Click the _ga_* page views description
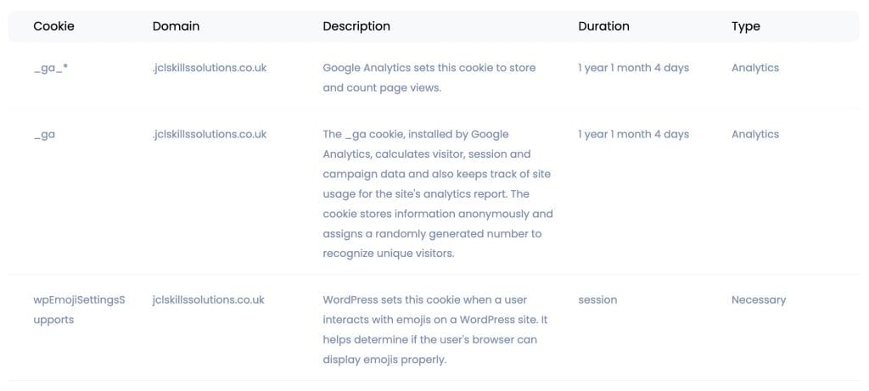 point(429,77)
